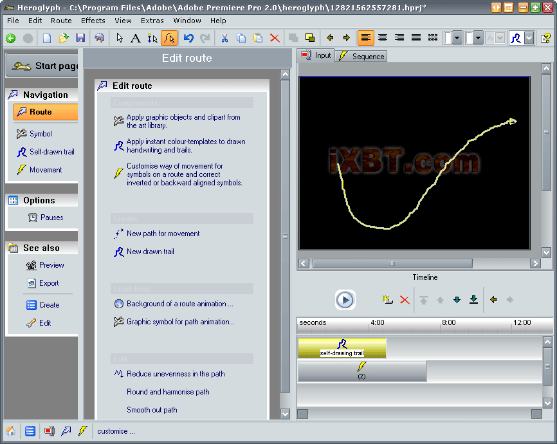Viewport: 557px width, 444px height.
Task: Switch to the Sequence tab
Action: [362, 57]
